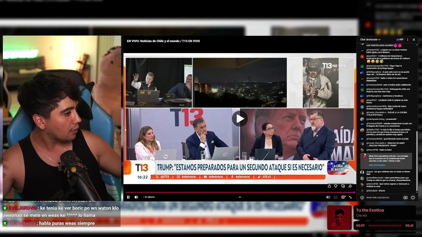Seek on the red live progress bar
The image size is (422, 237).
[x=240, y=193]
